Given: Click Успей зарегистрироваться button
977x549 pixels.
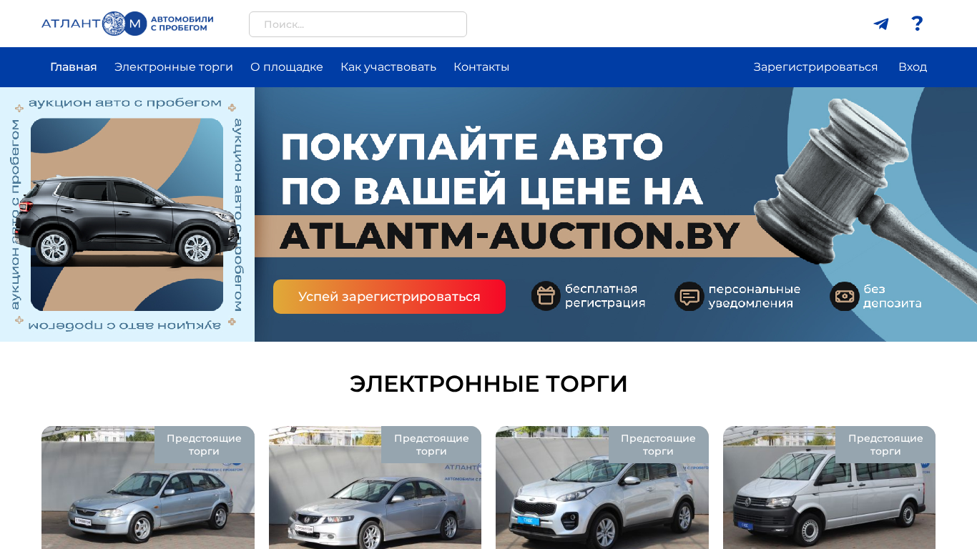Looking at the screenshot, I should [389, 297].
